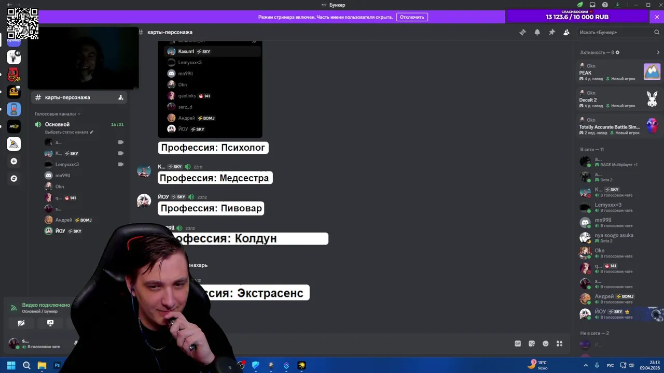Open mn99ll in the online member list
664x373 pixels.
point(620,223)
